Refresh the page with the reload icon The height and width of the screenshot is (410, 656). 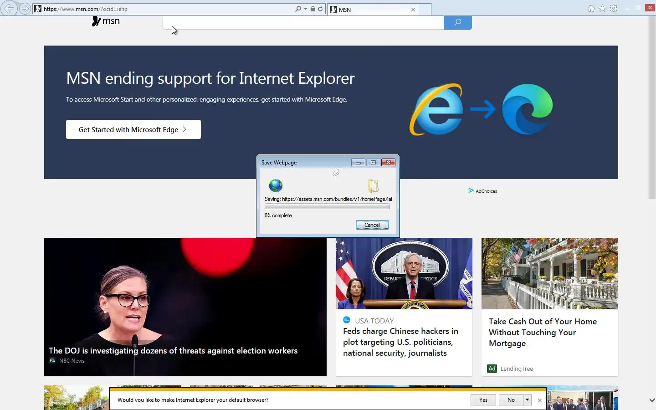click(320, 9)
